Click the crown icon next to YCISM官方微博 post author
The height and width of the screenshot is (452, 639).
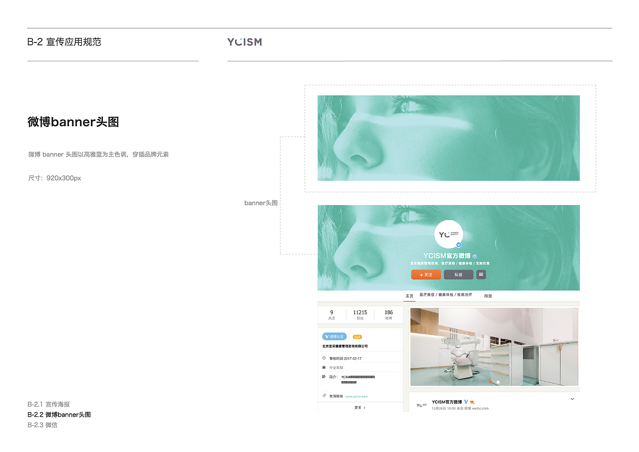click(x=472, y=402)
